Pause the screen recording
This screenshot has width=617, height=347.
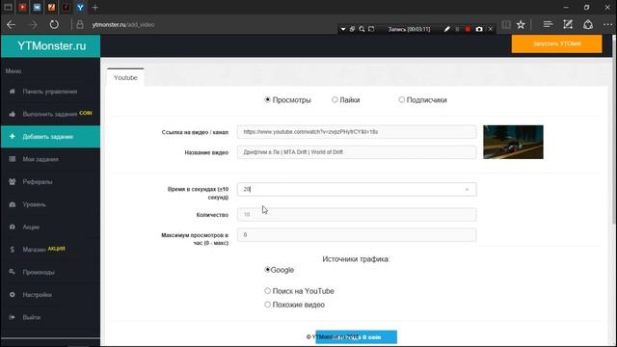pos(457,29)
